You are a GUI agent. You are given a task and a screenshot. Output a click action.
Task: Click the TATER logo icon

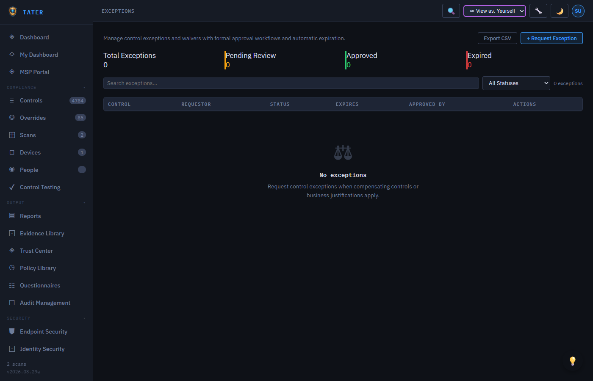pyautogui.click(x=13, y=11)
